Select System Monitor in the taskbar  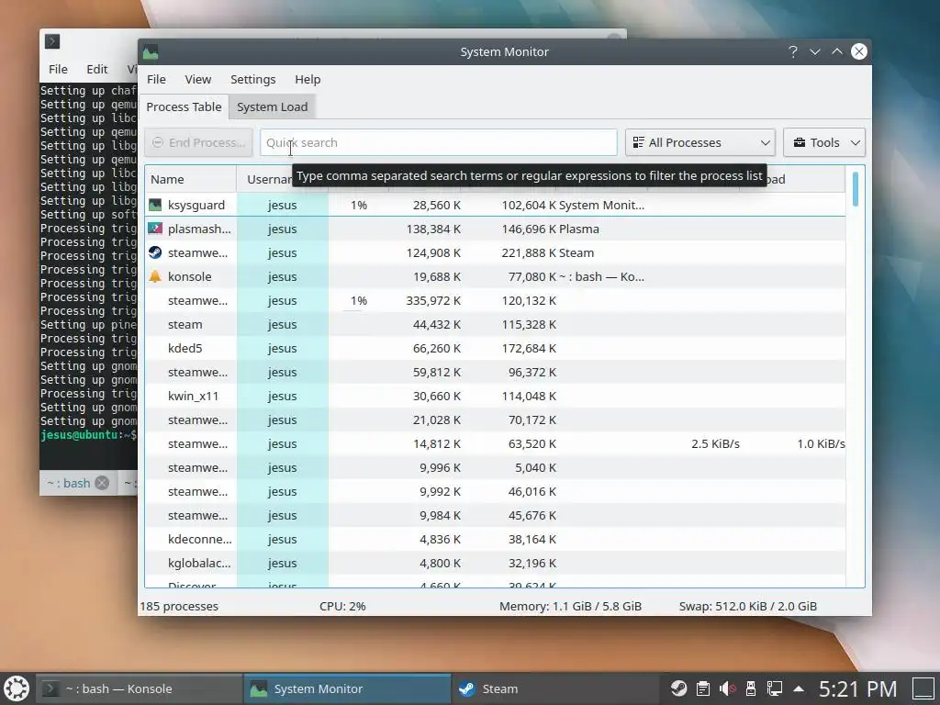click(x=347, y=688)
